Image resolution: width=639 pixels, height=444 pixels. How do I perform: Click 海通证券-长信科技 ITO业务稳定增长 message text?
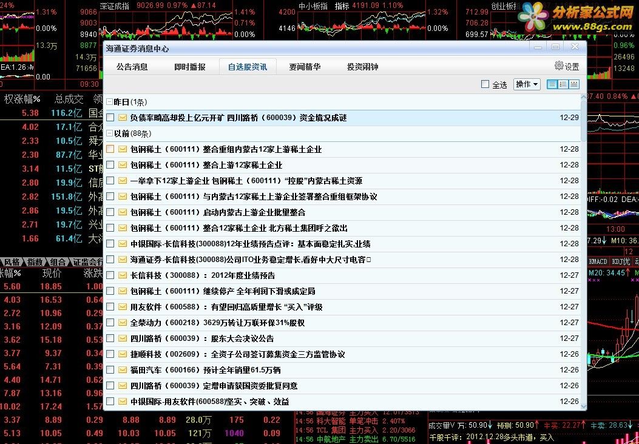tap(251, 260)
